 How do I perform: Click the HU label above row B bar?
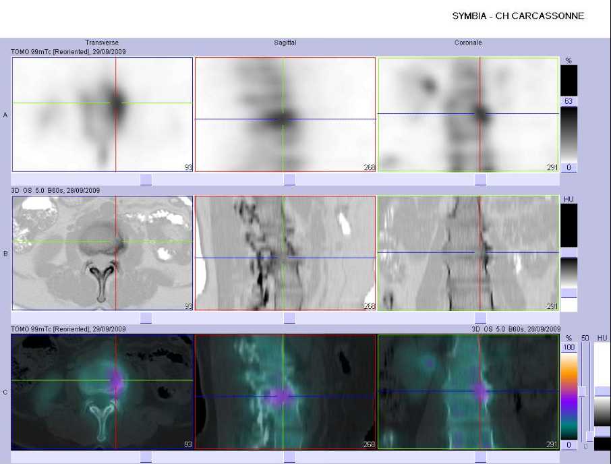pos(569,199)
